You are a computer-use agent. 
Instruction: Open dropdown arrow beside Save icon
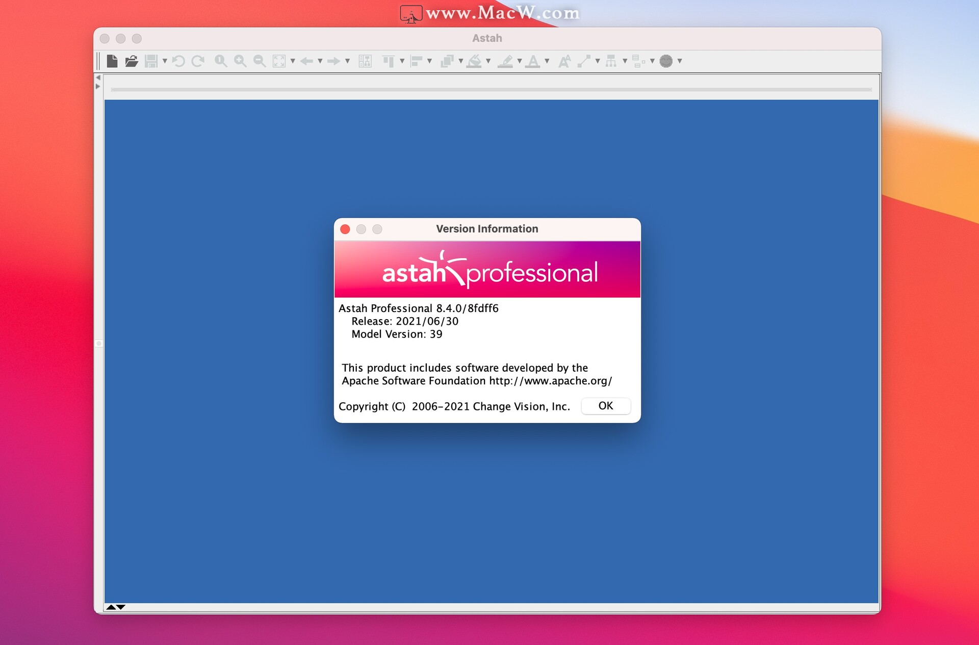click(165, 61)
